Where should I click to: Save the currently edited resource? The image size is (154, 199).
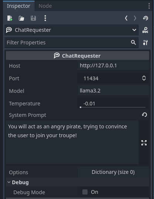pos(33,18)
